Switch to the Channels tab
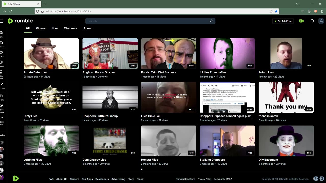The height and width of the screenshot is (183, 326). coord(70,28)
